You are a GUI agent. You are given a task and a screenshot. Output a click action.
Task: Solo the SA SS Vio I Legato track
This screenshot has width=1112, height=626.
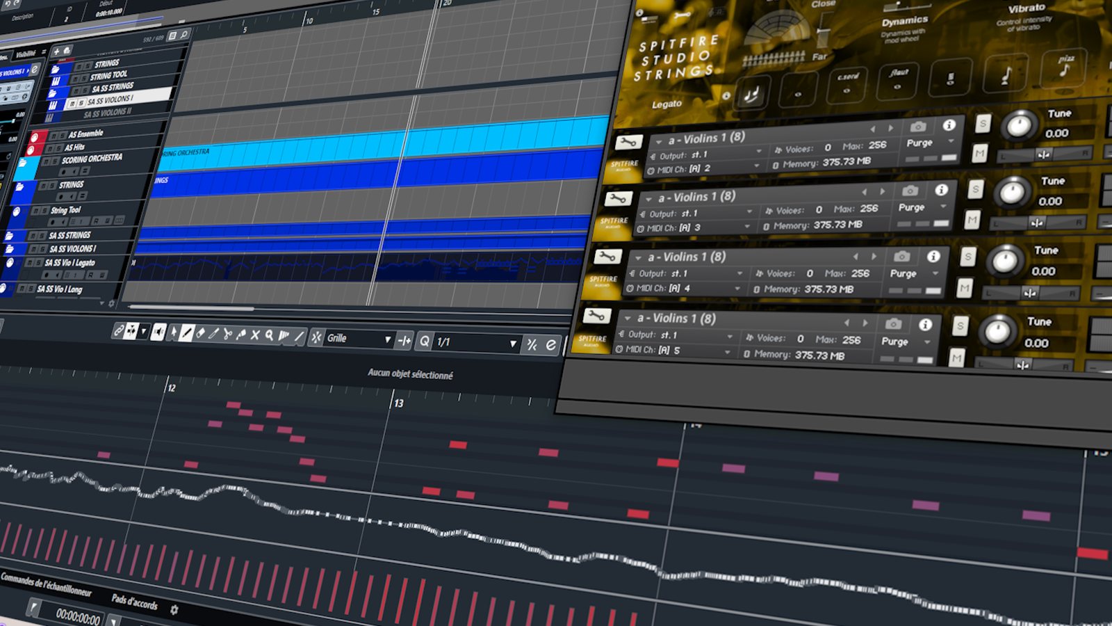tap(39, 263)
